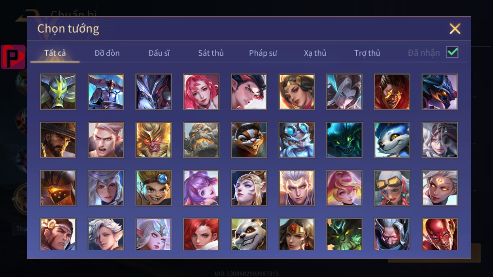The width and height of the screenshot is (493, 277).
Task: Close the Chọn tướng dialog
Action: (455, 28)
